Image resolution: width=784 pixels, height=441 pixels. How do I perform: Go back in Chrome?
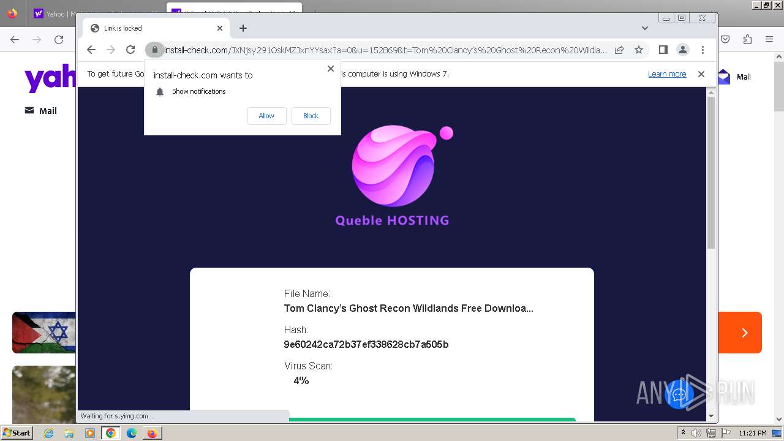(91, 50)
